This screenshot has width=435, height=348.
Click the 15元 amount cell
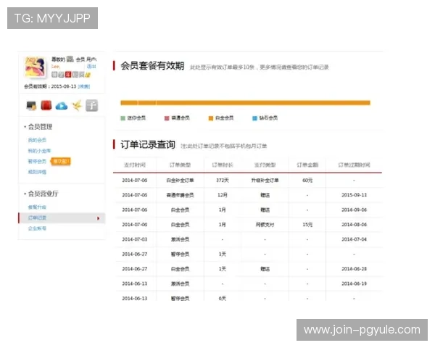click(x=307, y=225)
